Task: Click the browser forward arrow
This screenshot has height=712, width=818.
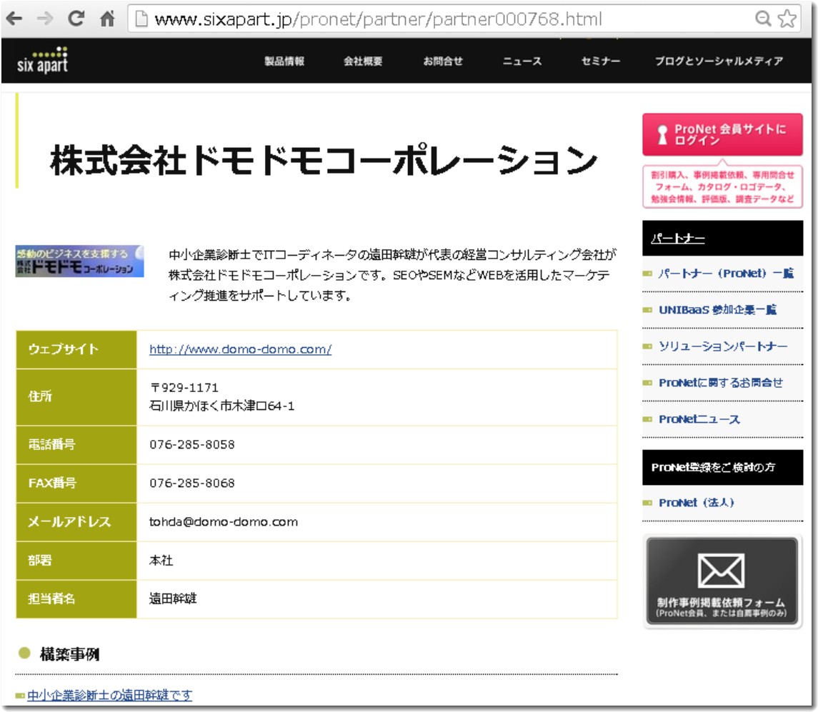Action: [46, 19]
